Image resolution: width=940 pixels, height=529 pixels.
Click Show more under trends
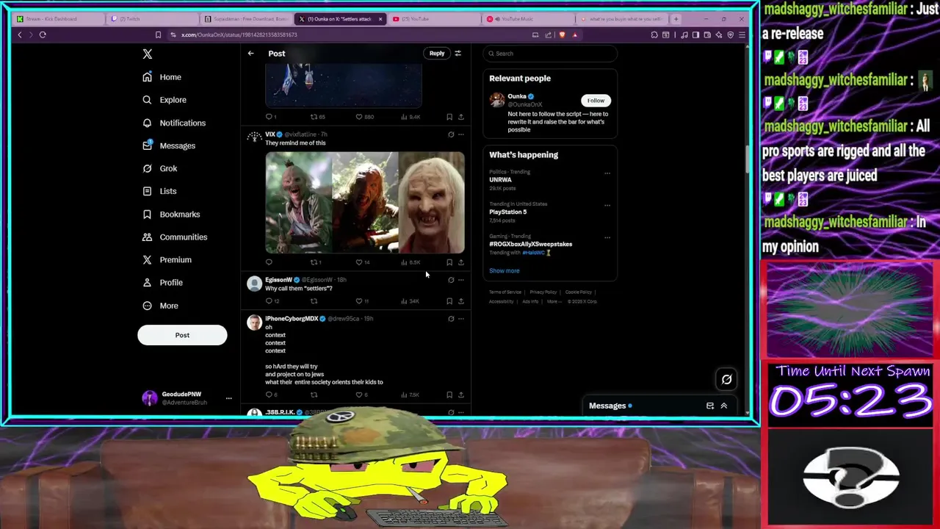point(505,271)
